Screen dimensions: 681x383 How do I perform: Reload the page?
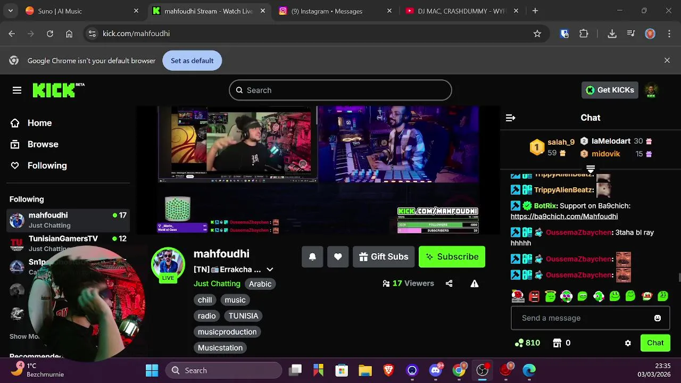tap(50, 34)
